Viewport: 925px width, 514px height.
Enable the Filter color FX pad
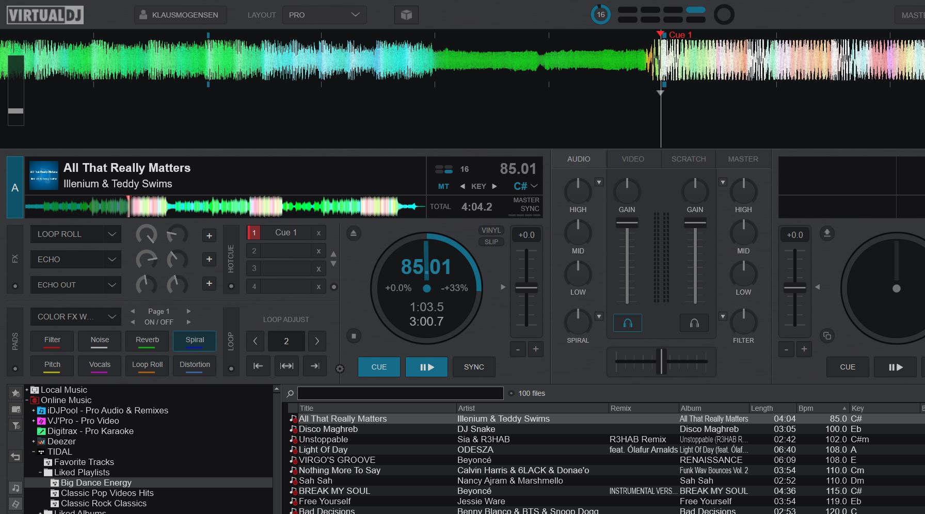(52, 341)
